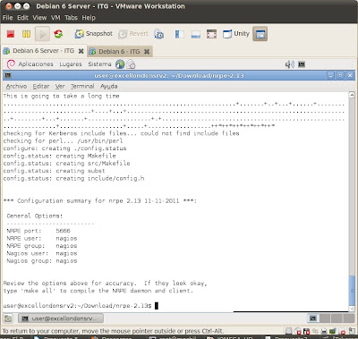Viewport: 358px width, 339px height.
Task: Open the guest Sistema menu
Action: [x=99, y=64]
